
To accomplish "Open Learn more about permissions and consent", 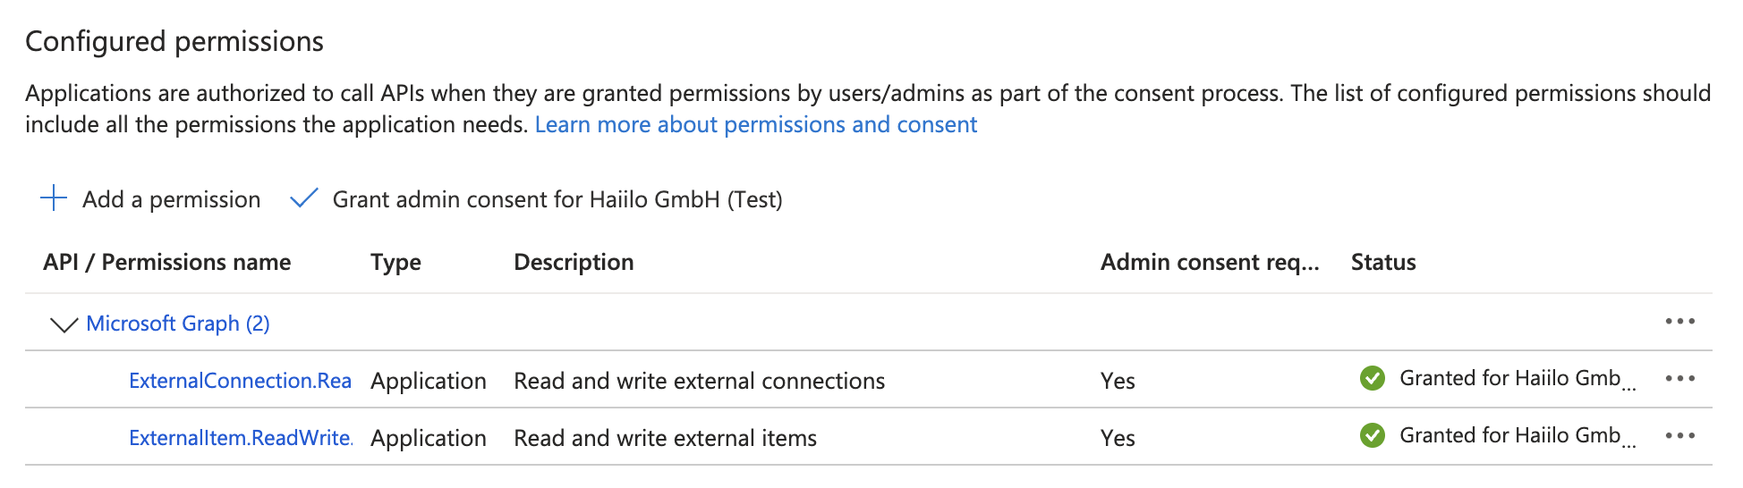I will pos(755,124).
